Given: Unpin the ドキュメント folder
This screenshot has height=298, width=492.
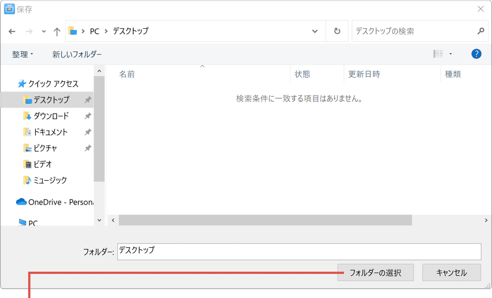Looking at the screenshot, I should click(x=88, y=132).
